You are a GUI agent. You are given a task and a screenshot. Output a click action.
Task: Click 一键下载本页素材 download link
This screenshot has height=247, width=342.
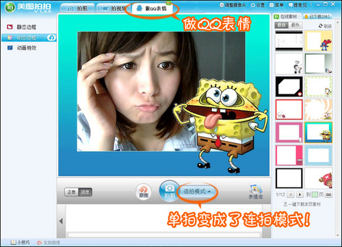tap(302, 204)
